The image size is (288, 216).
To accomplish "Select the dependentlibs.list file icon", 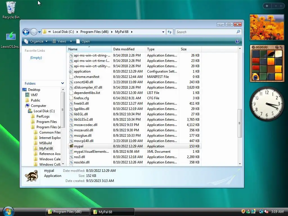I will pyautogui.click(x=71, y=93).
